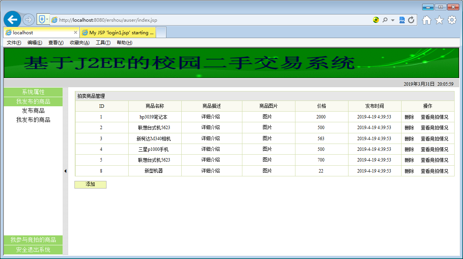The width and height of the screenshot is (463, 259).
Task: Expand the 我参与竞拍的商品 sidebar section
Action: [33, 240]
